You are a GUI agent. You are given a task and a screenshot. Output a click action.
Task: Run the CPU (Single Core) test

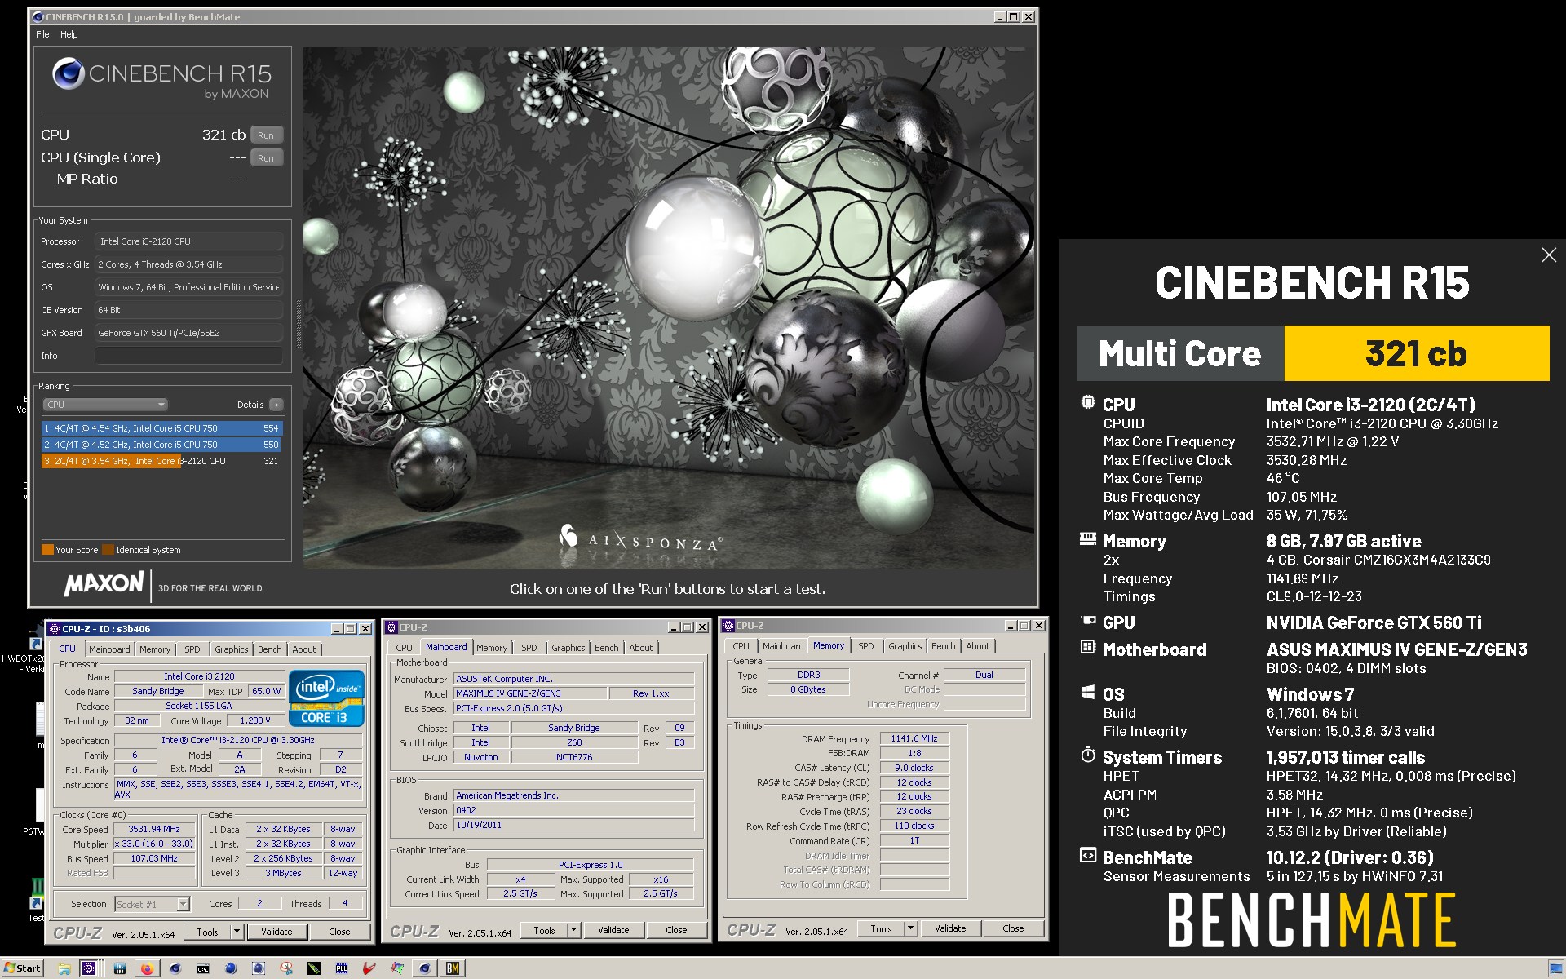pyautogui.click(x=266, y=158)
